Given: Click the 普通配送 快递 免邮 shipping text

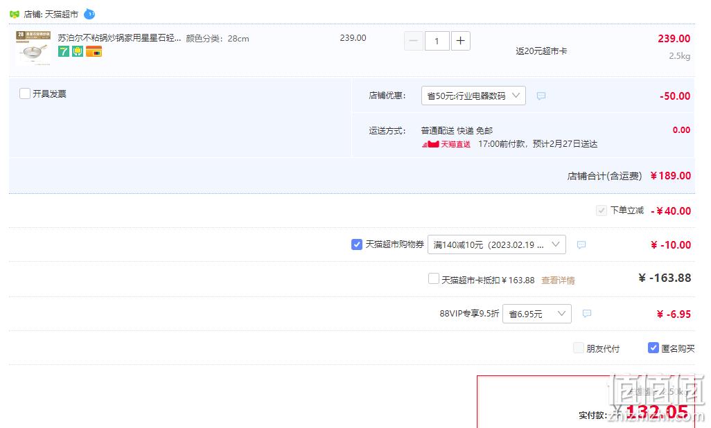Looking at the screenshot, I should [457, 131].
